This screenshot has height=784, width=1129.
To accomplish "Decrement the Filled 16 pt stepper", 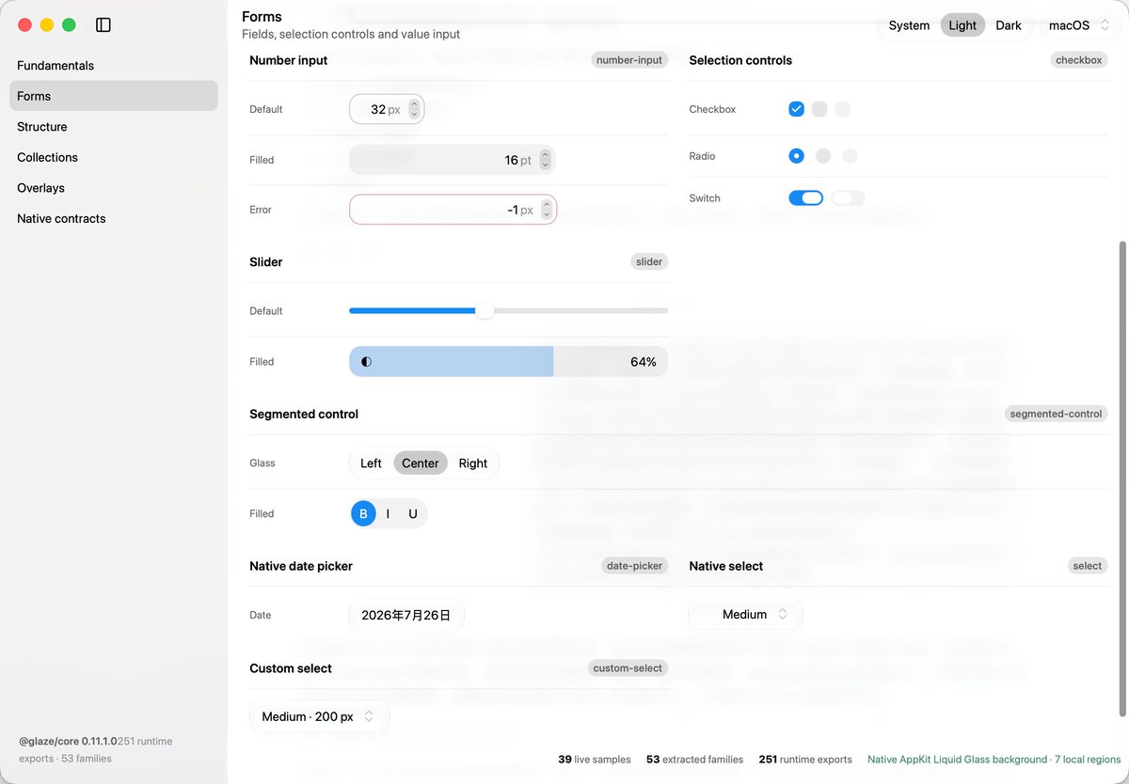I will (x=545, y=165).
